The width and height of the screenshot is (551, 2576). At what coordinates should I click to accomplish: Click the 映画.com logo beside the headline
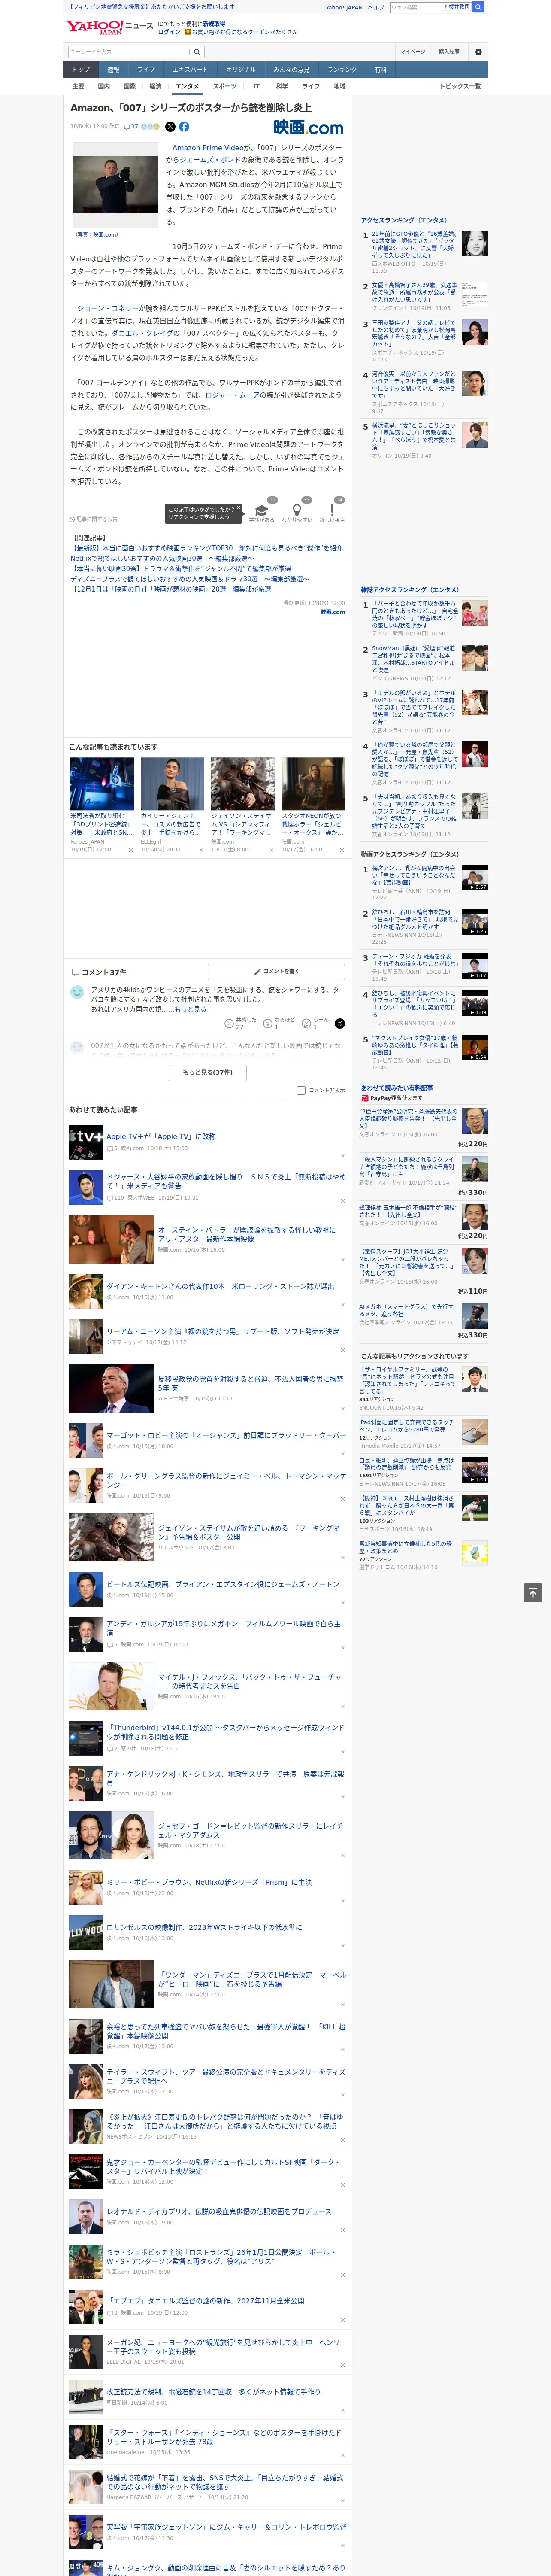click(x=308, y=128)
